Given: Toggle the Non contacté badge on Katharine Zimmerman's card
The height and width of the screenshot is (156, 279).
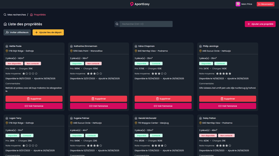Looking at the screenshot, I should click(93, 64).
